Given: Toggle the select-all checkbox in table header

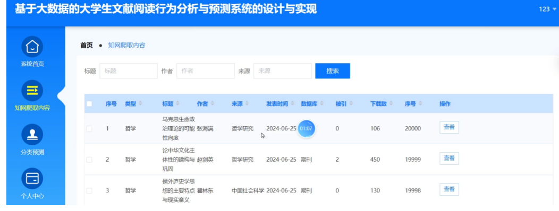Looking at the screenshot, I should coord(89,104).
